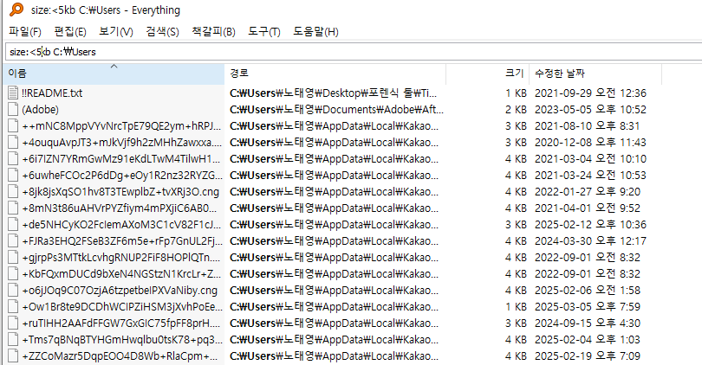This screenshot has height=365, width=702.
Task: Sort by the 수정한 날짜 column header
Action: click(x=595, y=74)
